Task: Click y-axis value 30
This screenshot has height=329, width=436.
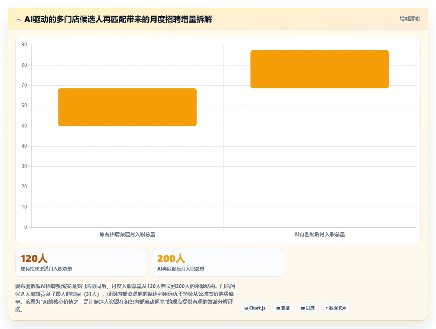Action: [24, 166]
